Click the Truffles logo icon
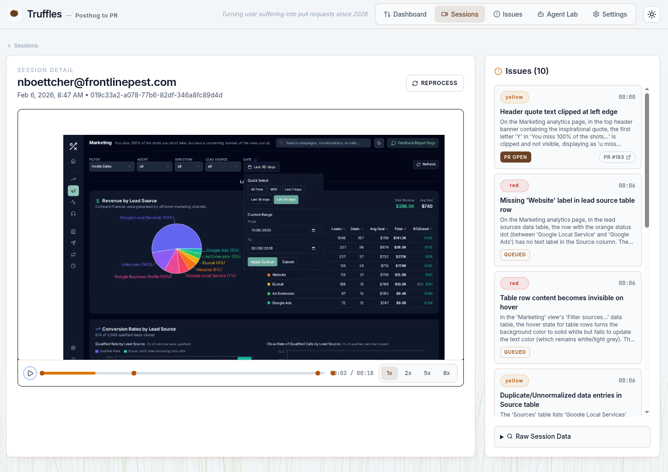The width and height of the screenshot is (668, 472). pyautogui.click(x=14, y=14)
